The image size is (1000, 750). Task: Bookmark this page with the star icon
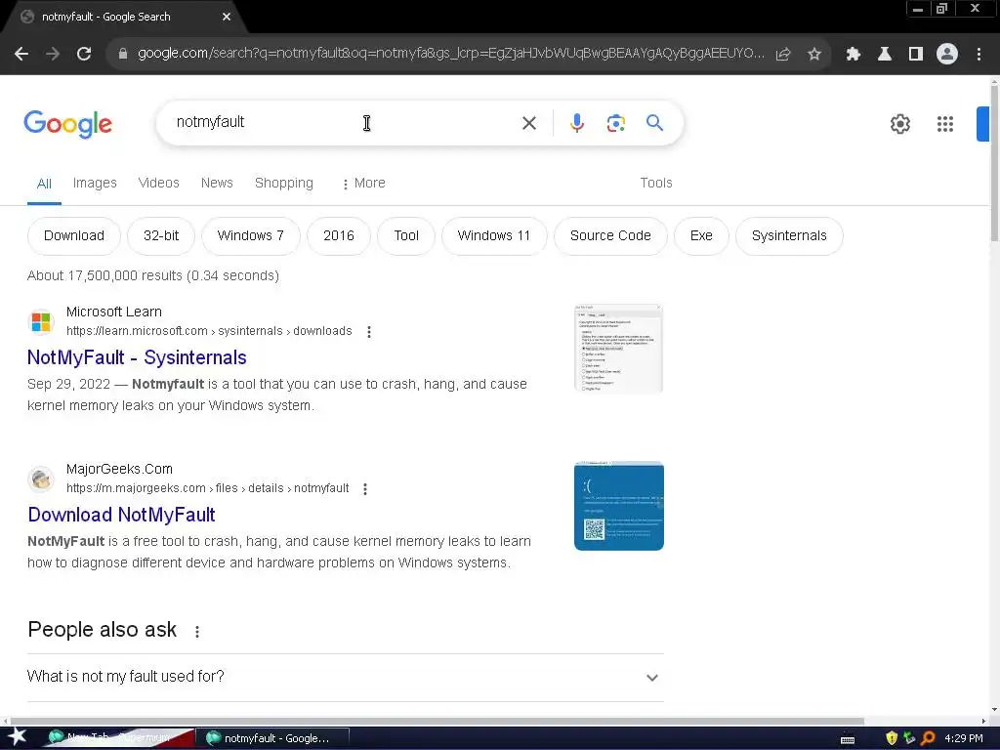pyautogui.click(x=813, y=55)
